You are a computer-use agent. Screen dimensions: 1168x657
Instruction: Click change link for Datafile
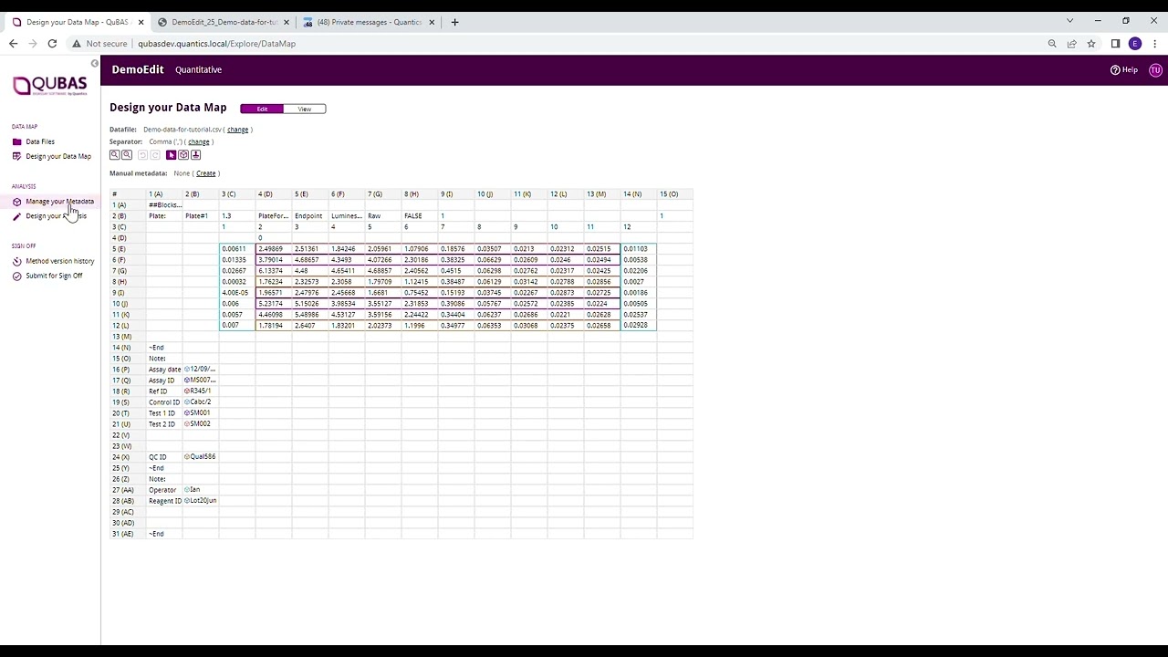click(237, 130)
